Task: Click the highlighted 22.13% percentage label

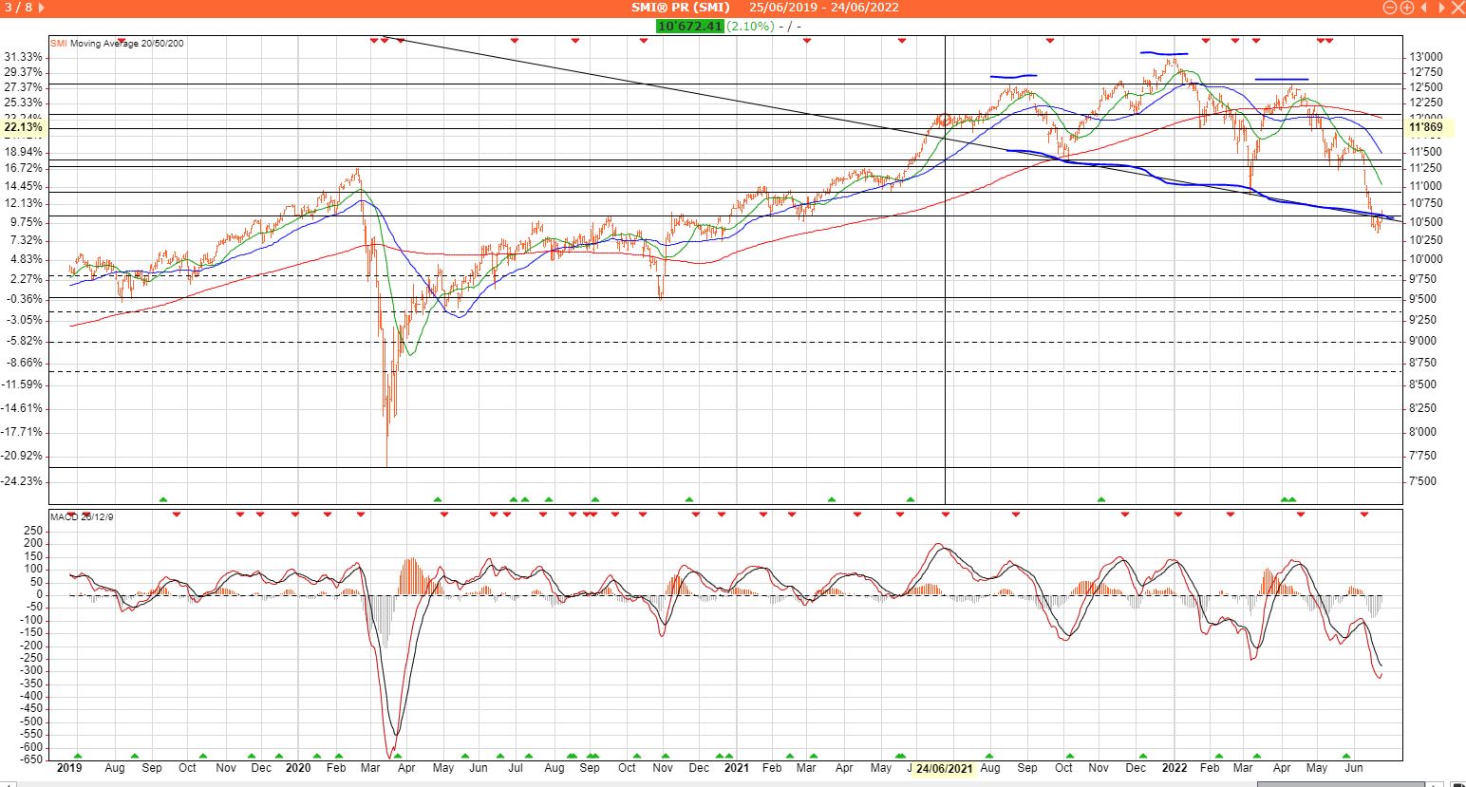Action: (x=23, y=127)
